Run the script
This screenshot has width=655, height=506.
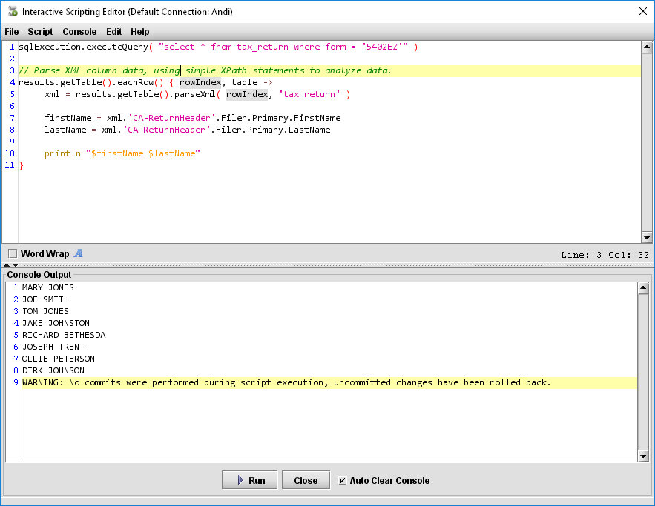[249, 480]
